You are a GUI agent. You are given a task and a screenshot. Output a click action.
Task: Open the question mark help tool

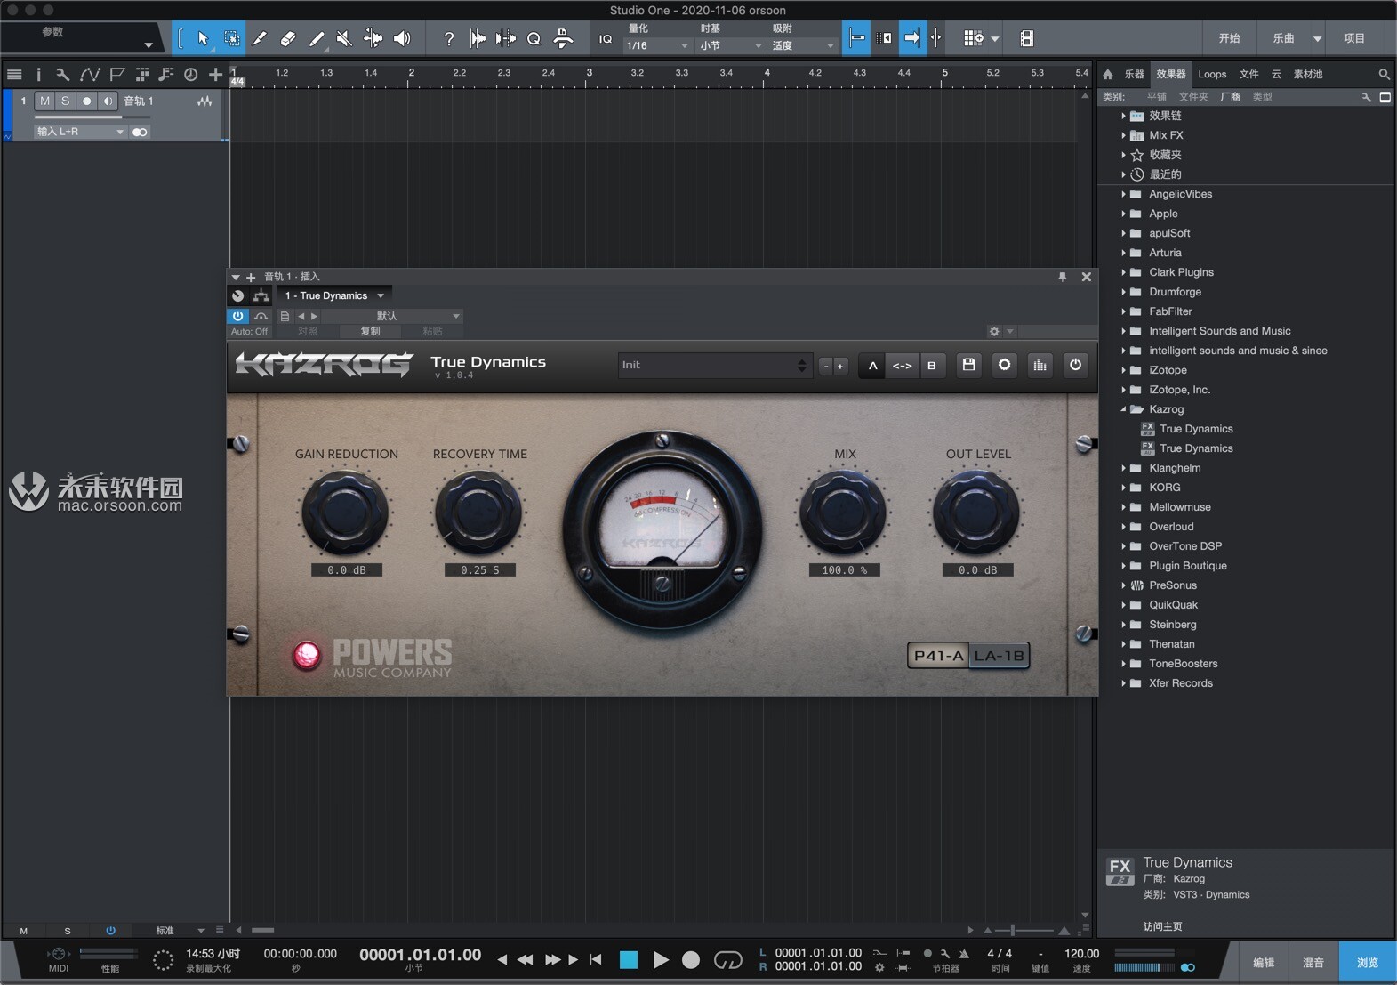(x=449, y=38)
